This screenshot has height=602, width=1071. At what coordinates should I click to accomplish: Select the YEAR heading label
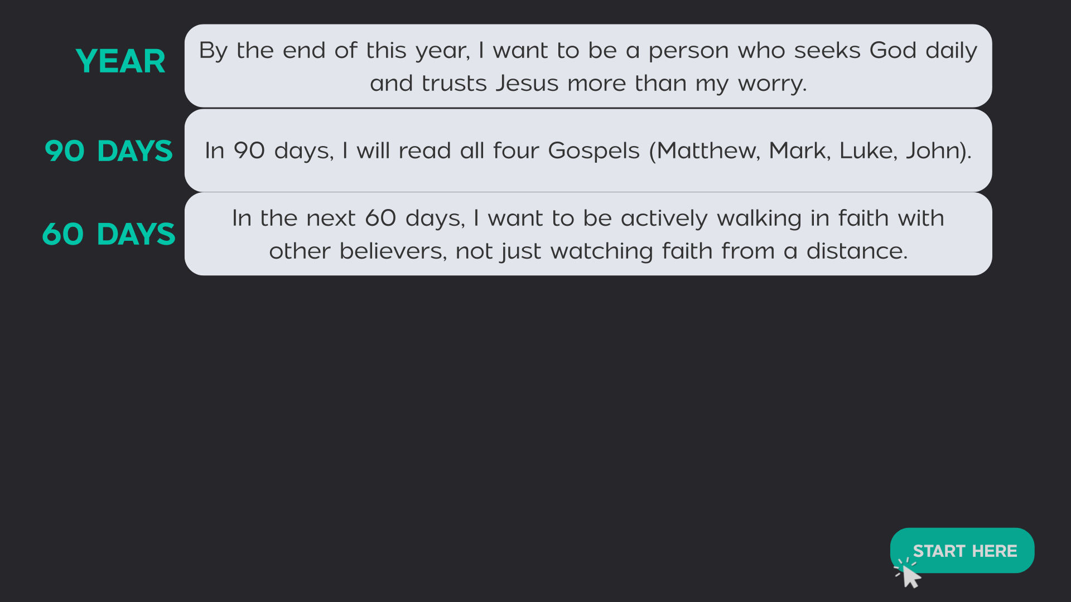tap(120, 61)
